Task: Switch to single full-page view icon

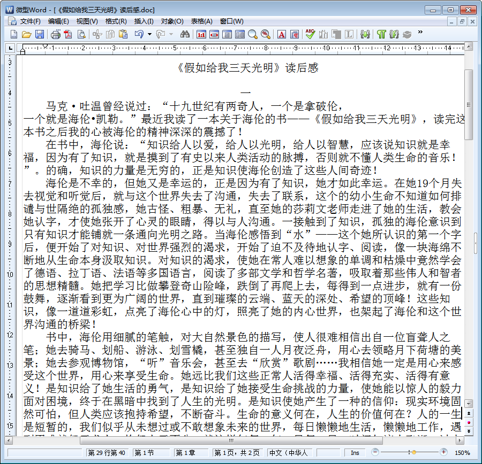Action: click(x=227, y=34)
